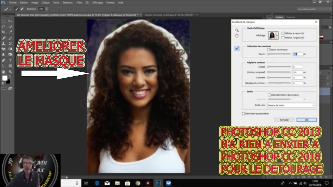The width and height of the screenshot is (333, 187).
Task: Open the Fichier menu
Action: (x=13, y=2)
